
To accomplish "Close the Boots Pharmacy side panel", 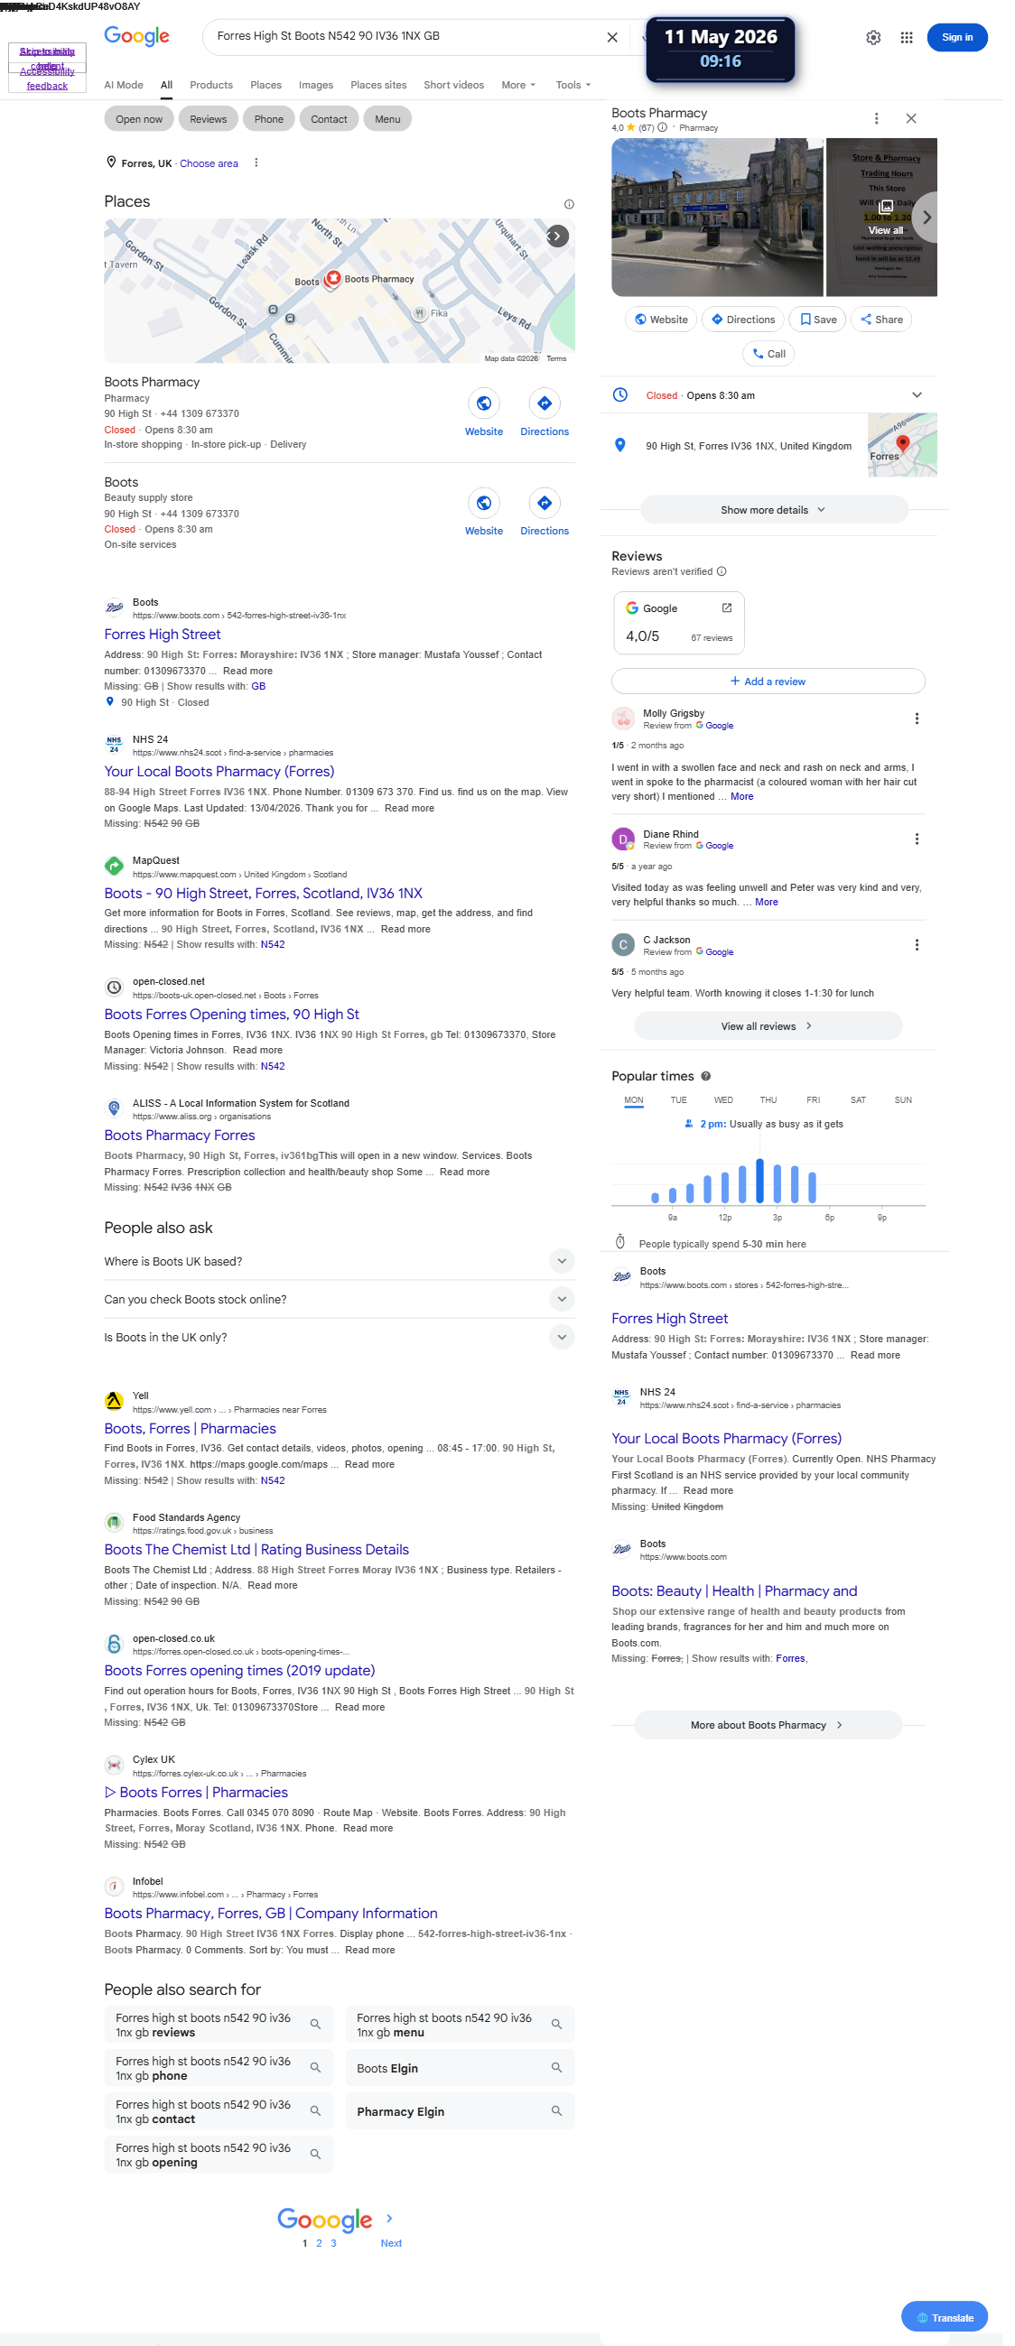I will [x=921, y=120].
